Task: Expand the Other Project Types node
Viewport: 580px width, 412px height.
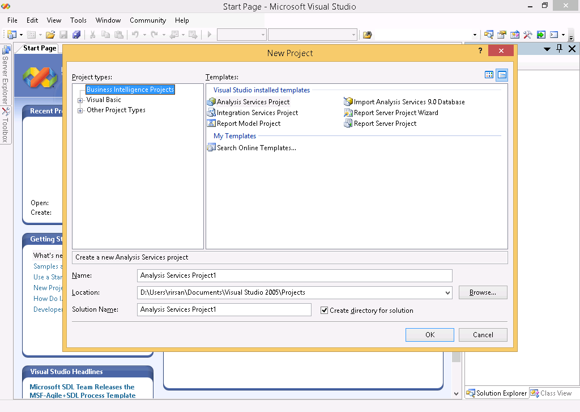Action: point(81,109)
